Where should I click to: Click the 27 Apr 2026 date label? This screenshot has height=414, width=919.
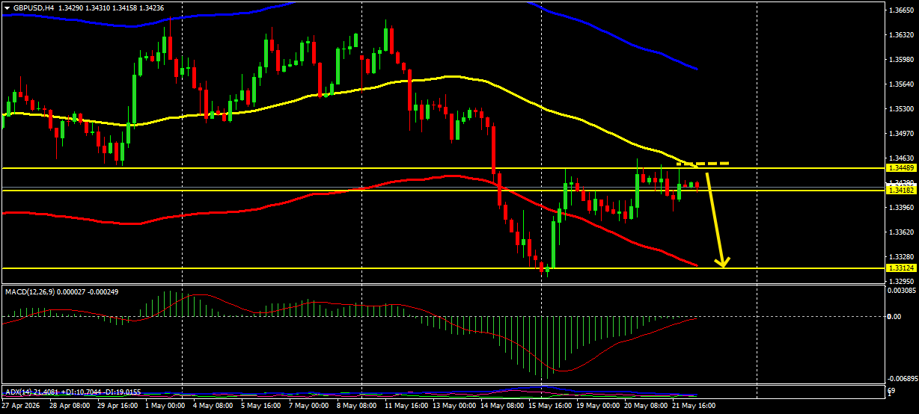point(22,406)
